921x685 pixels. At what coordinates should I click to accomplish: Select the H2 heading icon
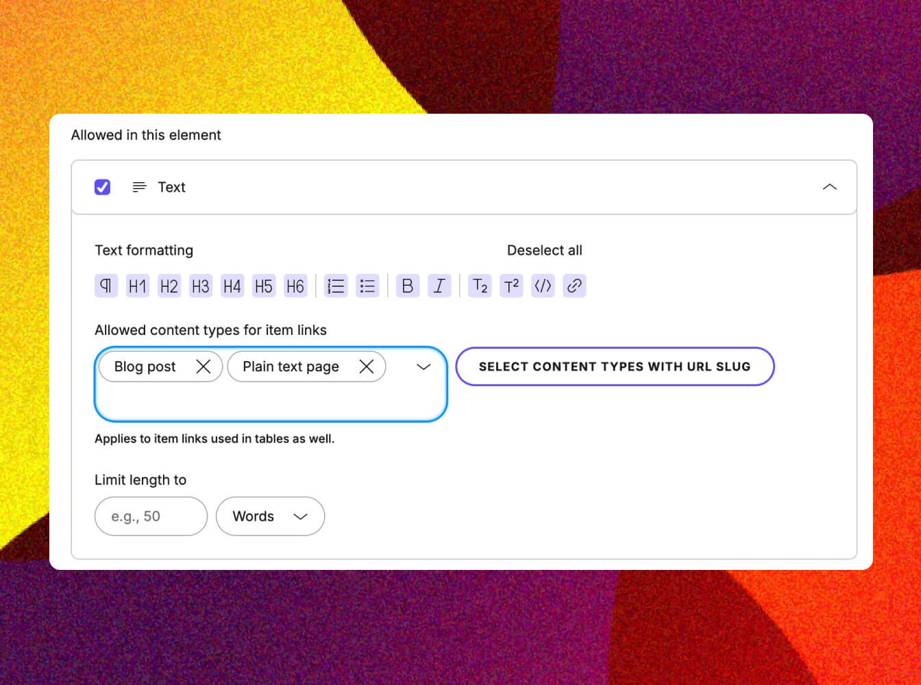pos(169,286)
